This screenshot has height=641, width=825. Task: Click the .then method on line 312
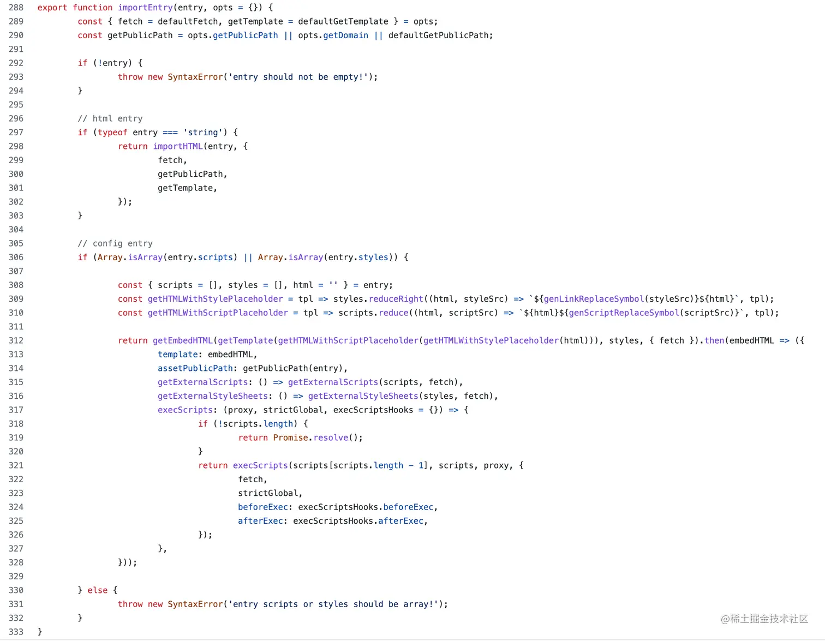714,341
